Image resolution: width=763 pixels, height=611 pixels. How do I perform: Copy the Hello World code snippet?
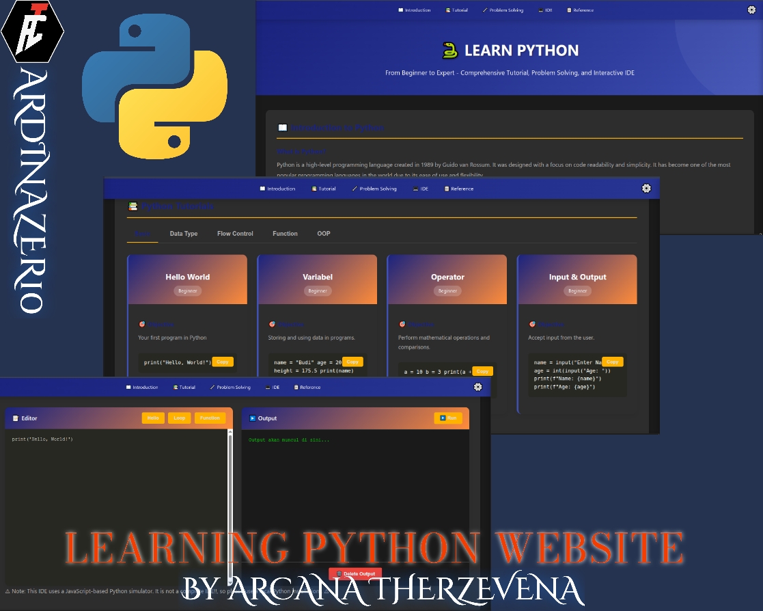223,362
